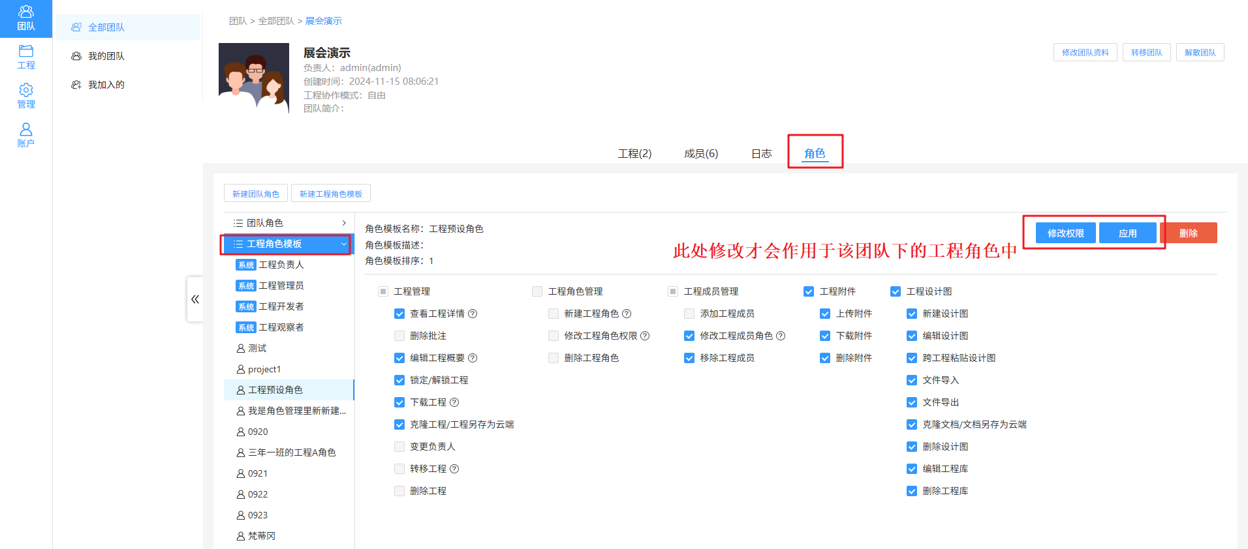1248x549 pixels.
Task: Click the help icon beside 修改工程成员角色
Action: [x=781, y=336]
